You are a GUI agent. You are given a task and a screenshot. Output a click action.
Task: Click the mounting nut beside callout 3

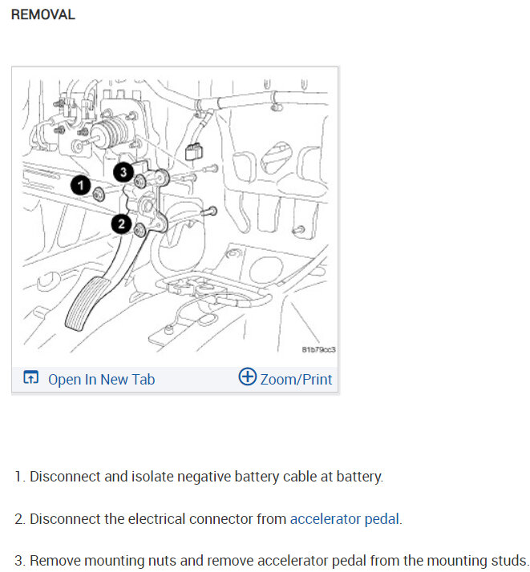140,181
